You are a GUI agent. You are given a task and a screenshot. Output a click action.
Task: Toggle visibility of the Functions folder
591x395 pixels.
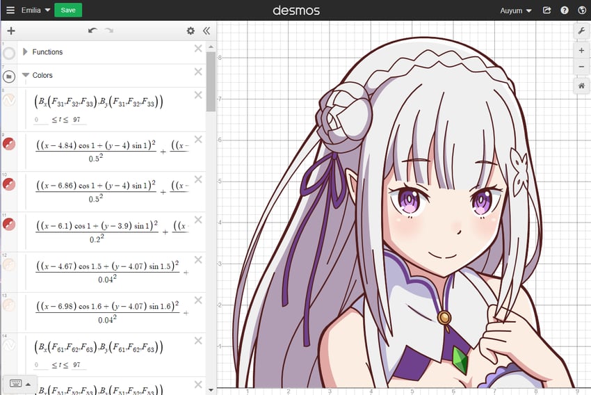pos(9,53)
